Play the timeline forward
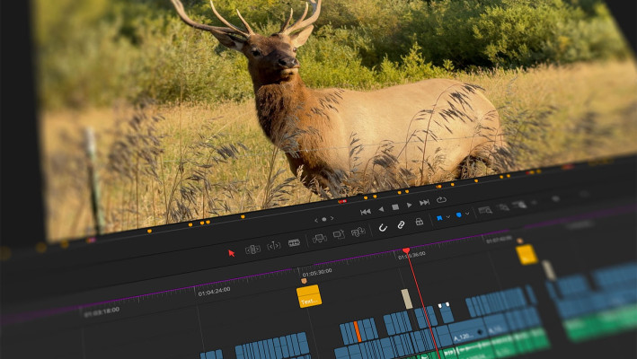Viewport: 637px width, 359px height. point(410,205)
